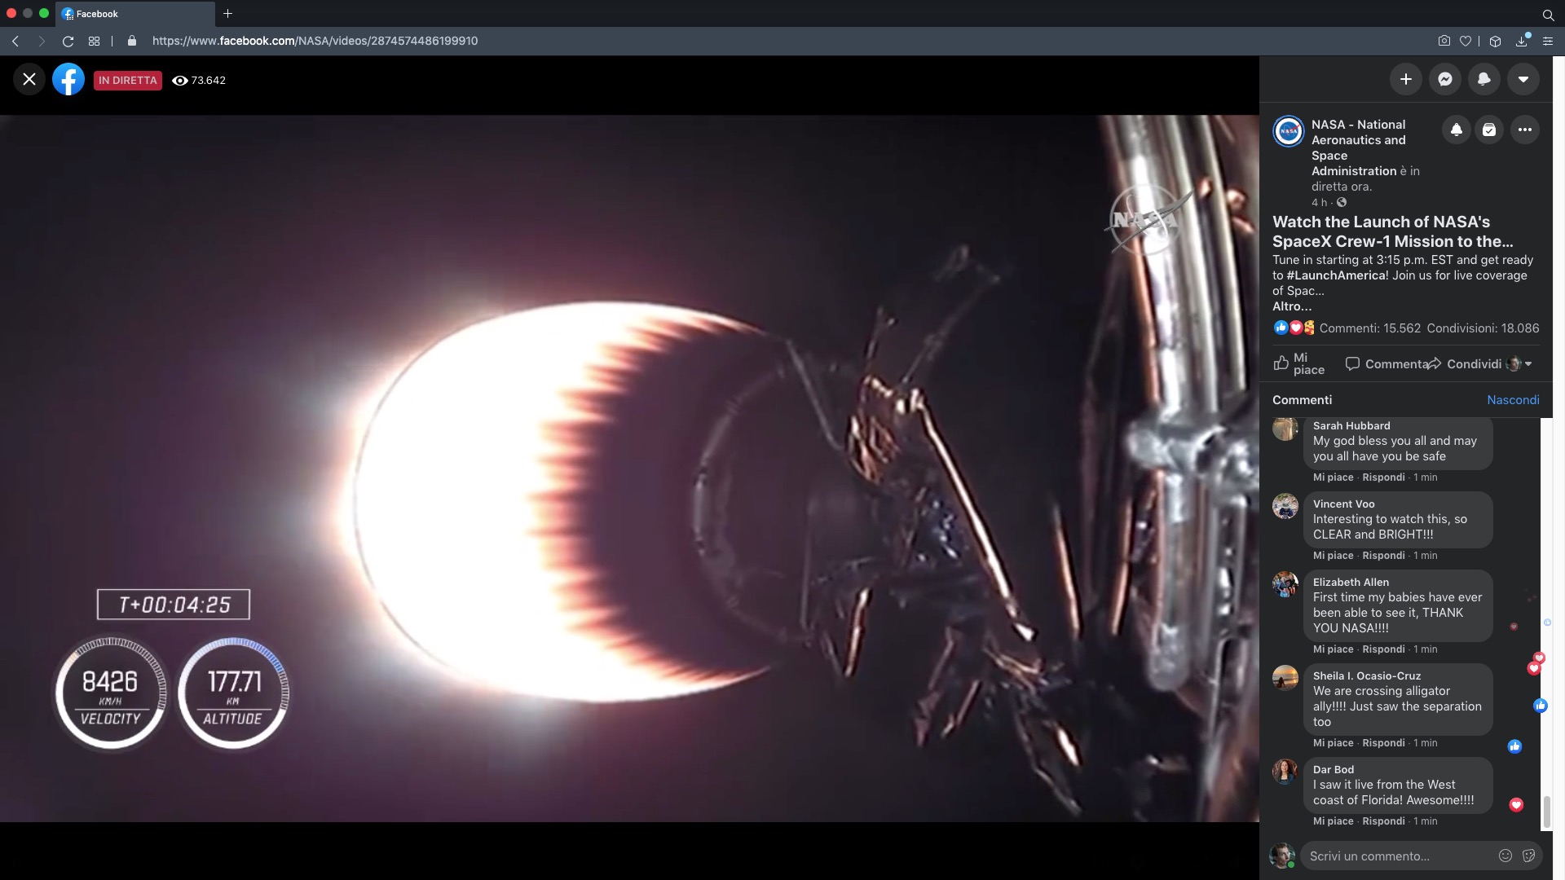Screen dimensions: 1565x880
Task: Insert emoji in comment field
Action: 1505,856
